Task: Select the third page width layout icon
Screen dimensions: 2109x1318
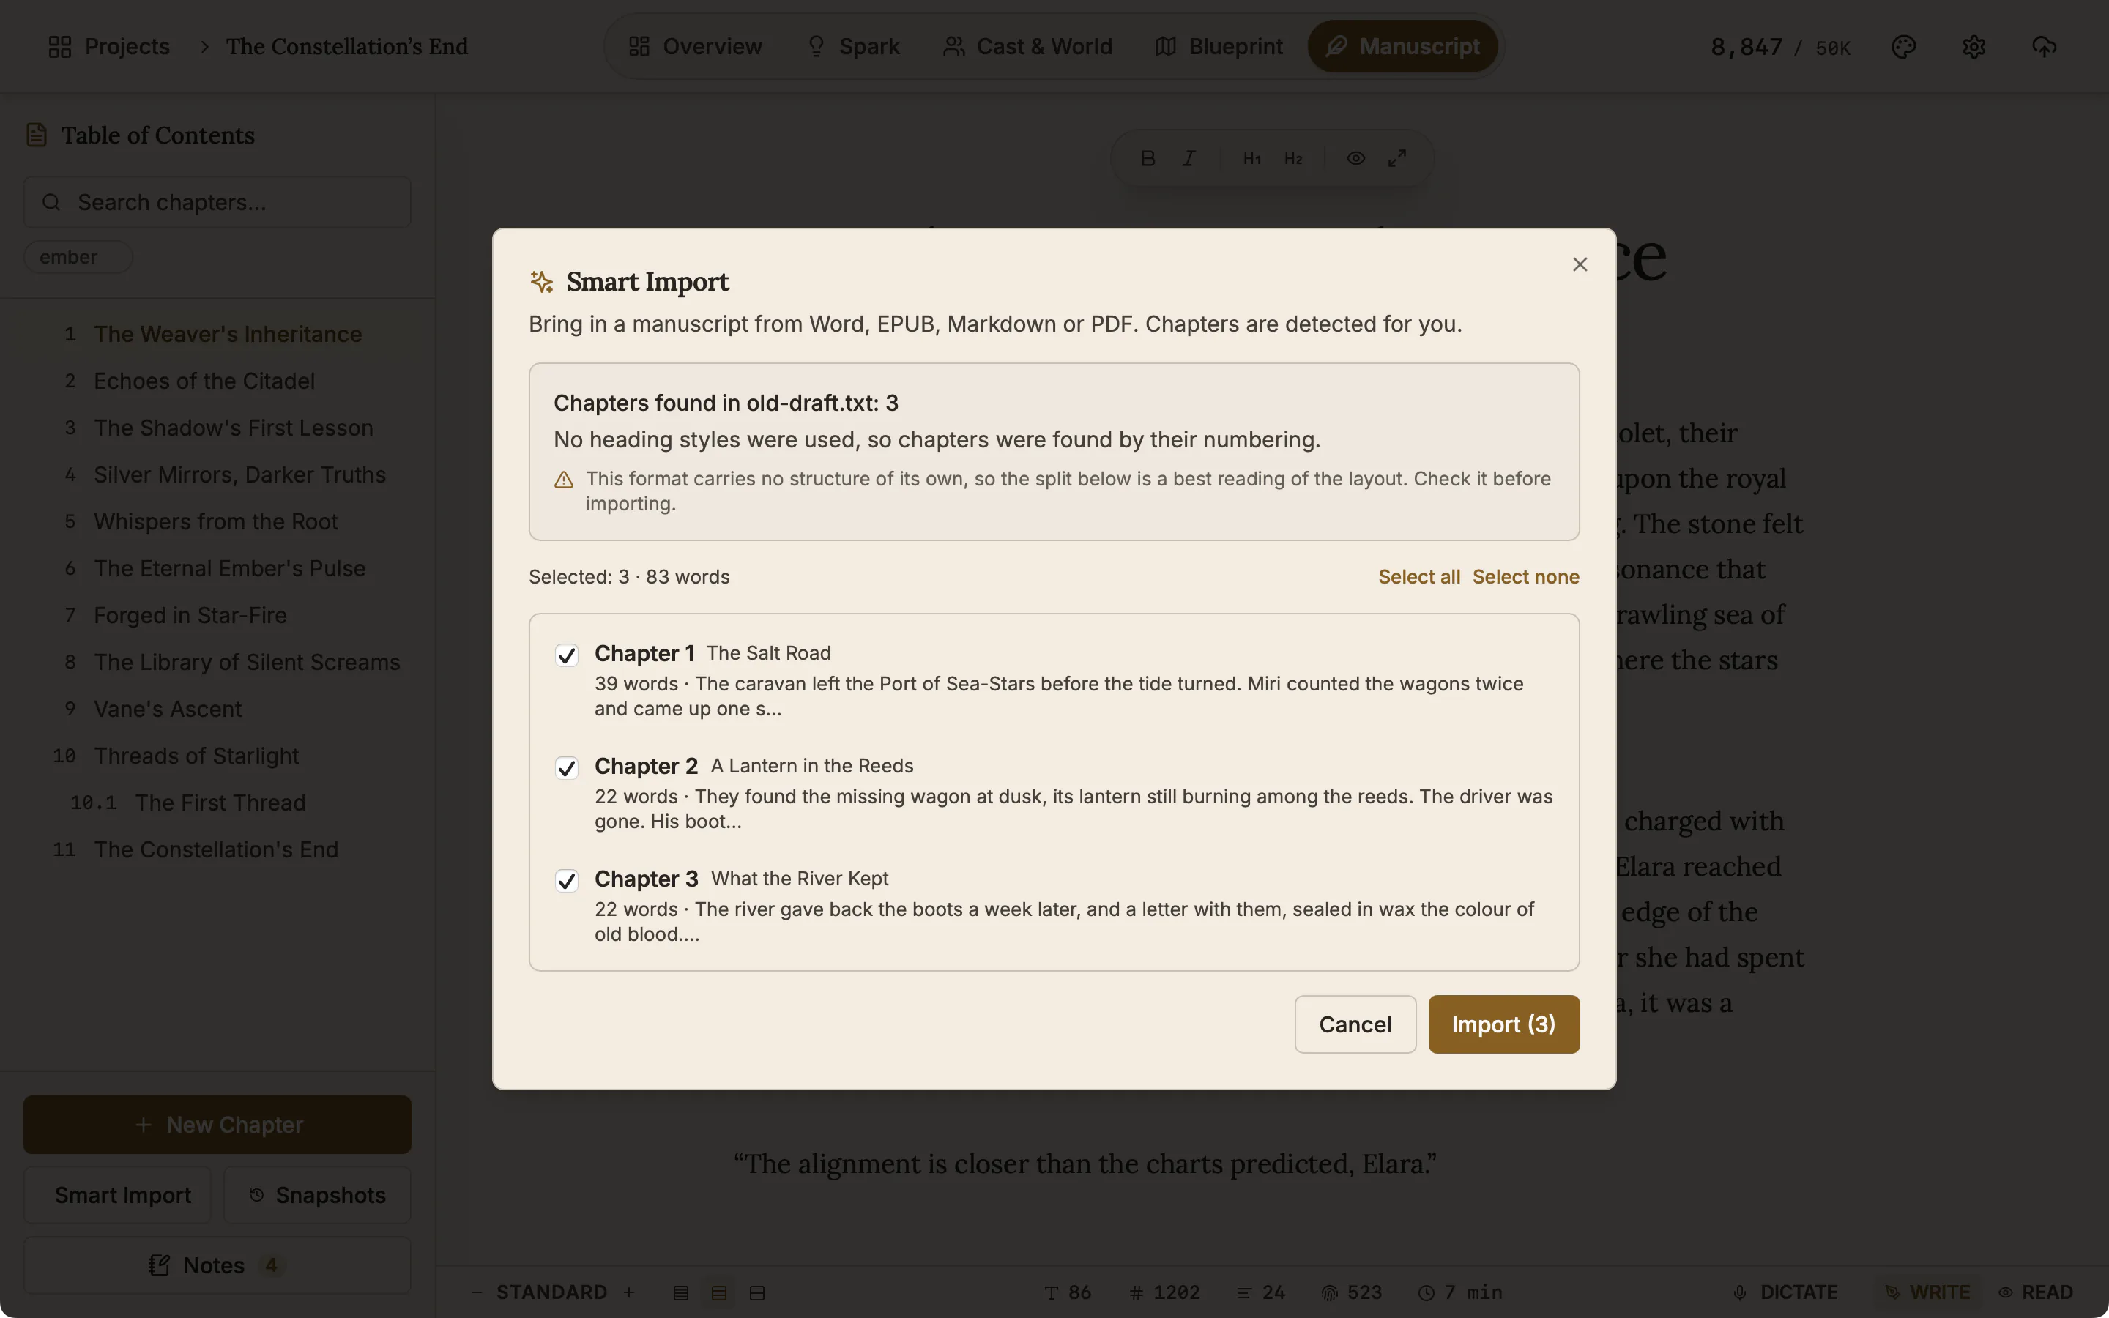Action: [x=757, y=1292]
